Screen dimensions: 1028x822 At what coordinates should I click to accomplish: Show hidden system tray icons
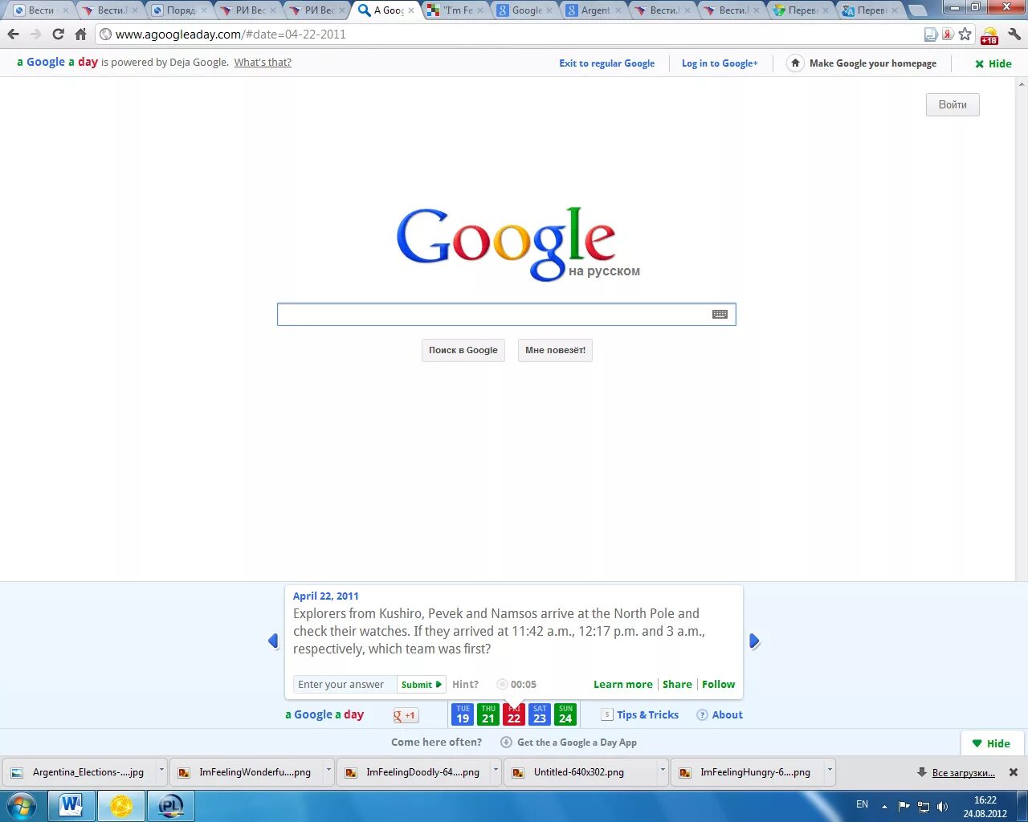tap(884, 807)
